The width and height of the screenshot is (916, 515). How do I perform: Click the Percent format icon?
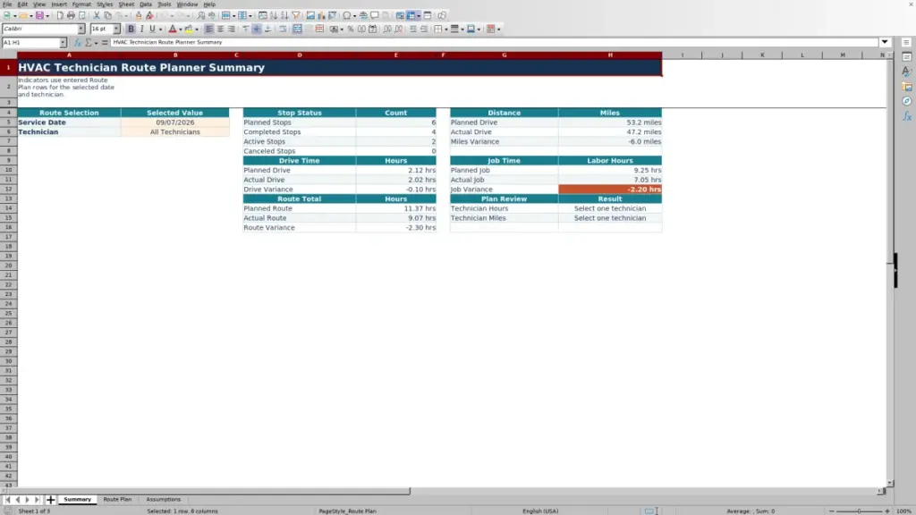pyautogui.click(x=351, y=30)
